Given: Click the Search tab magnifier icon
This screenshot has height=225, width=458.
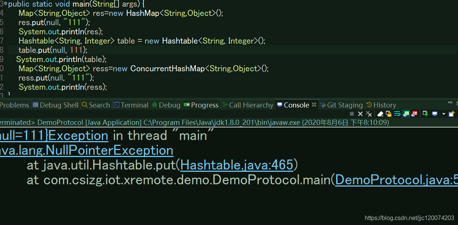Looking at the screenshot, I should coord(85,105).
